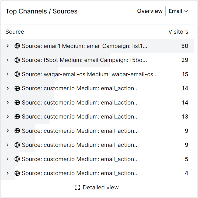Click the visitor count 13
The image size is (198, 198).
(x=185, y=117)
